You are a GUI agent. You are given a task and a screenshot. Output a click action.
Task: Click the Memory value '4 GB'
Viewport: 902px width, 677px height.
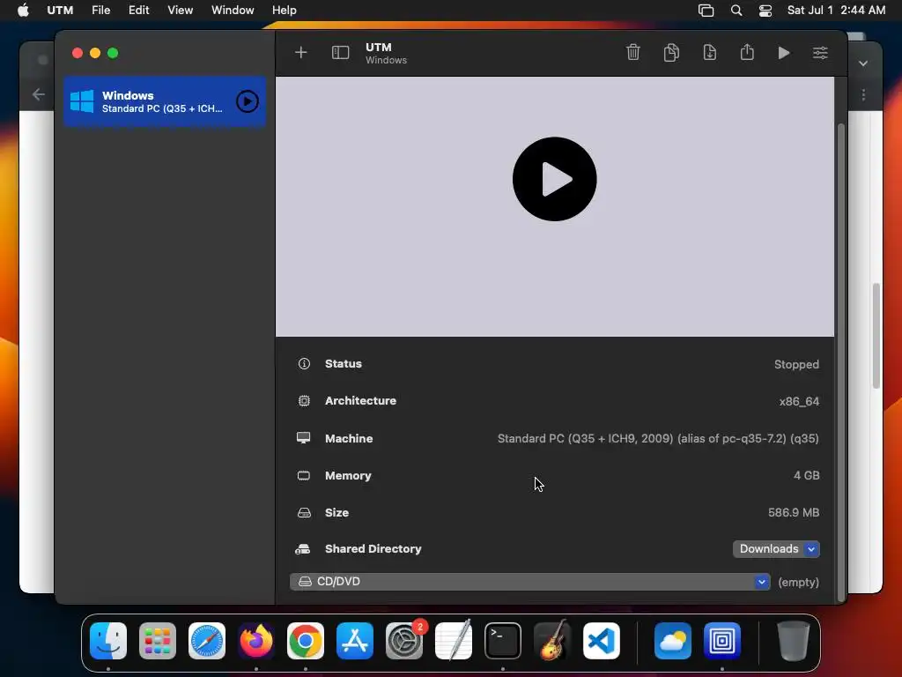(807, 475)
